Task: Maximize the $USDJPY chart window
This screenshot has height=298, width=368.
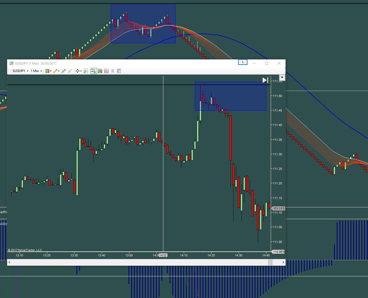Action: (x=267, y=63)
